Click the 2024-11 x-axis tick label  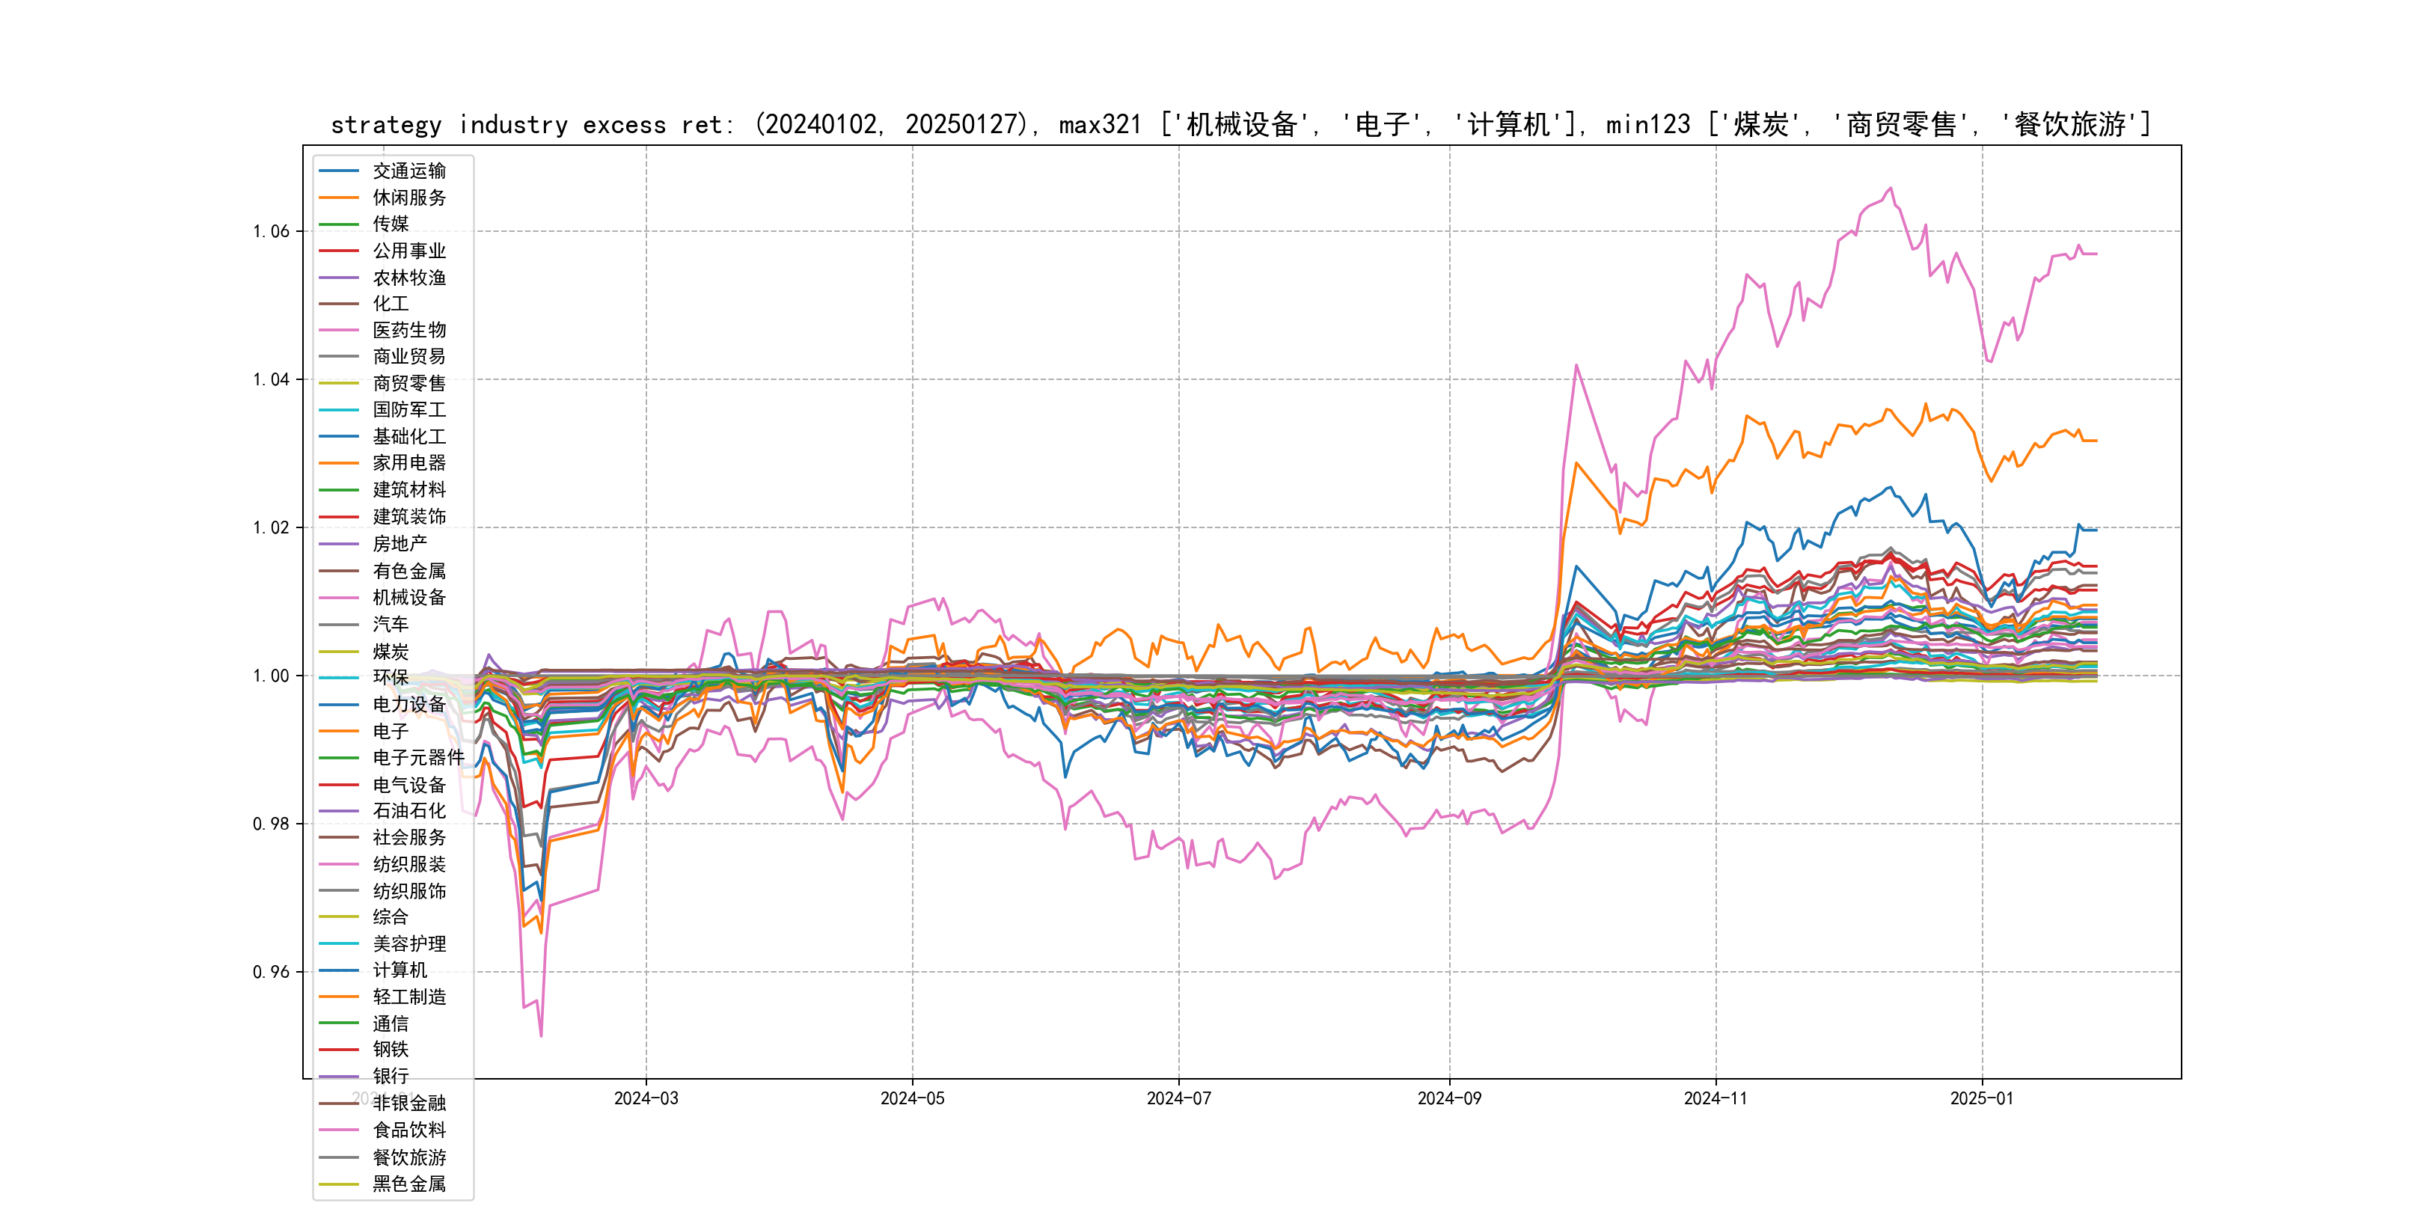1716,1098
